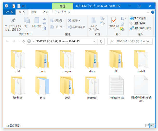Click the Manage (管理) contextual tab

63,6
